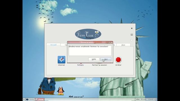Close the Fermer la session dialog window
Viewport: 180px width, 101px height.
click(x=112, y=42)
